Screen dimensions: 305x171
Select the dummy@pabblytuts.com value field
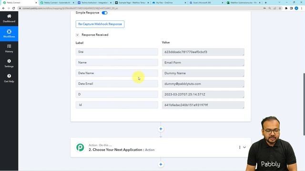203,84
